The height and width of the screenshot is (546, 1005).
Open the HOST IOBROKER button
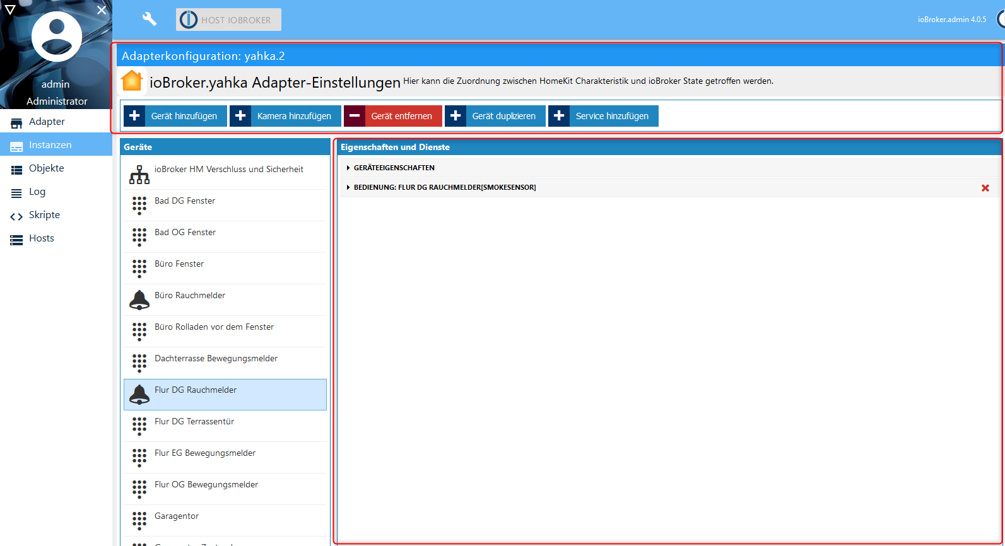[228, 20]
